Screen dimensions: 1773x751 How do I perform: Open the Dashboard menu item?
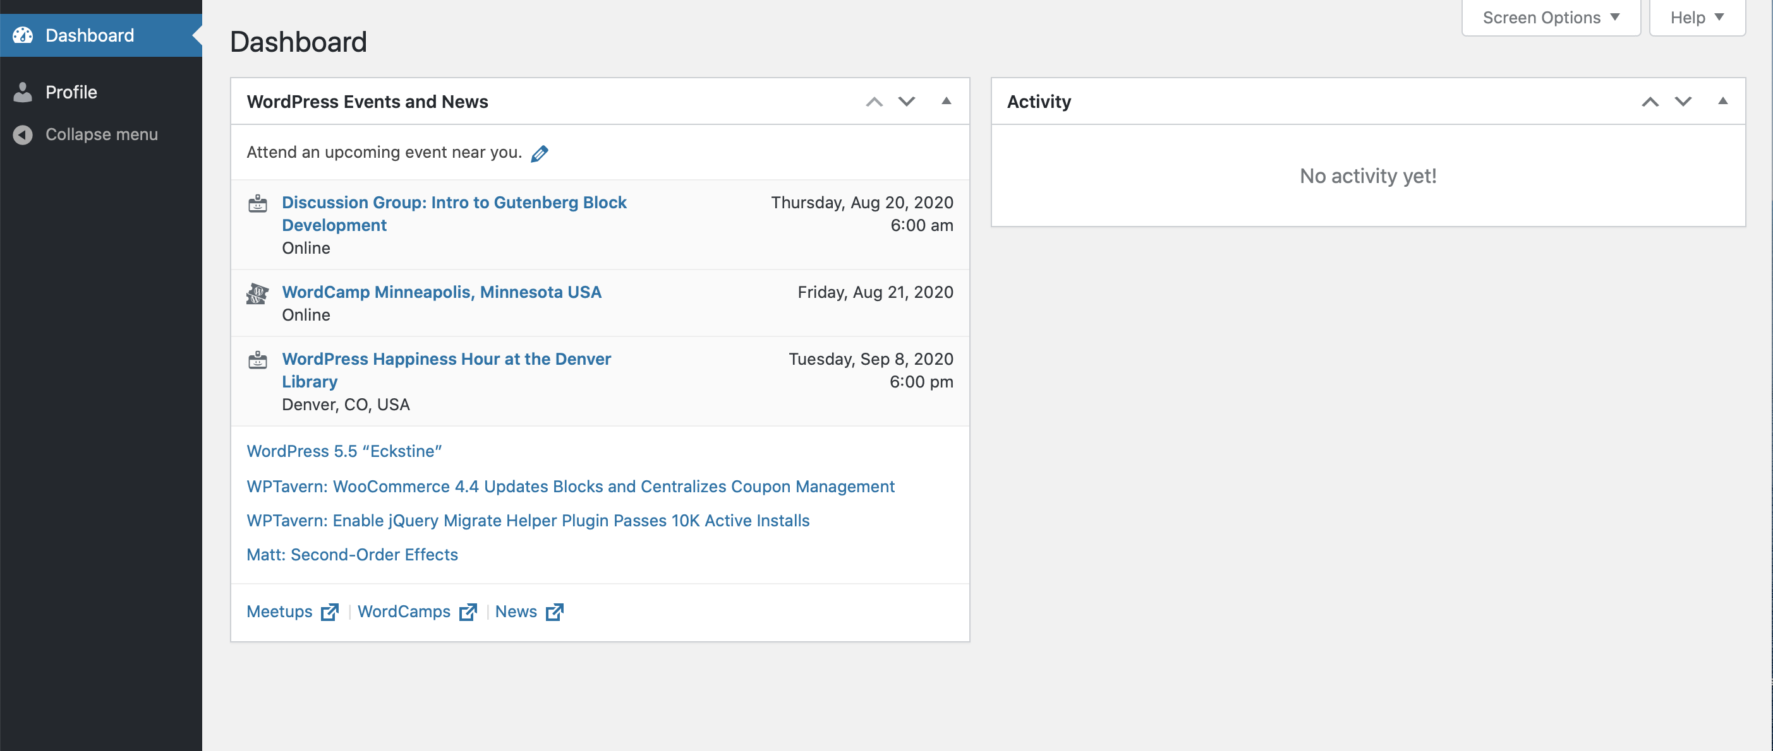coord(101,35)
